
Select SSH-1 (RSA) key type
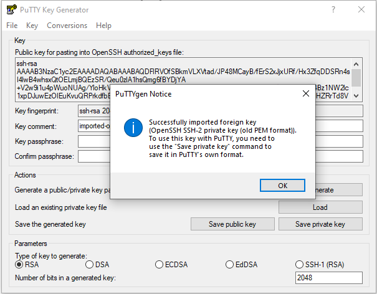[x=300, y=265]
